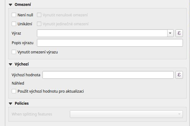Click the Popis výrazu label
The image size is (190, 126).
point(22,43)
